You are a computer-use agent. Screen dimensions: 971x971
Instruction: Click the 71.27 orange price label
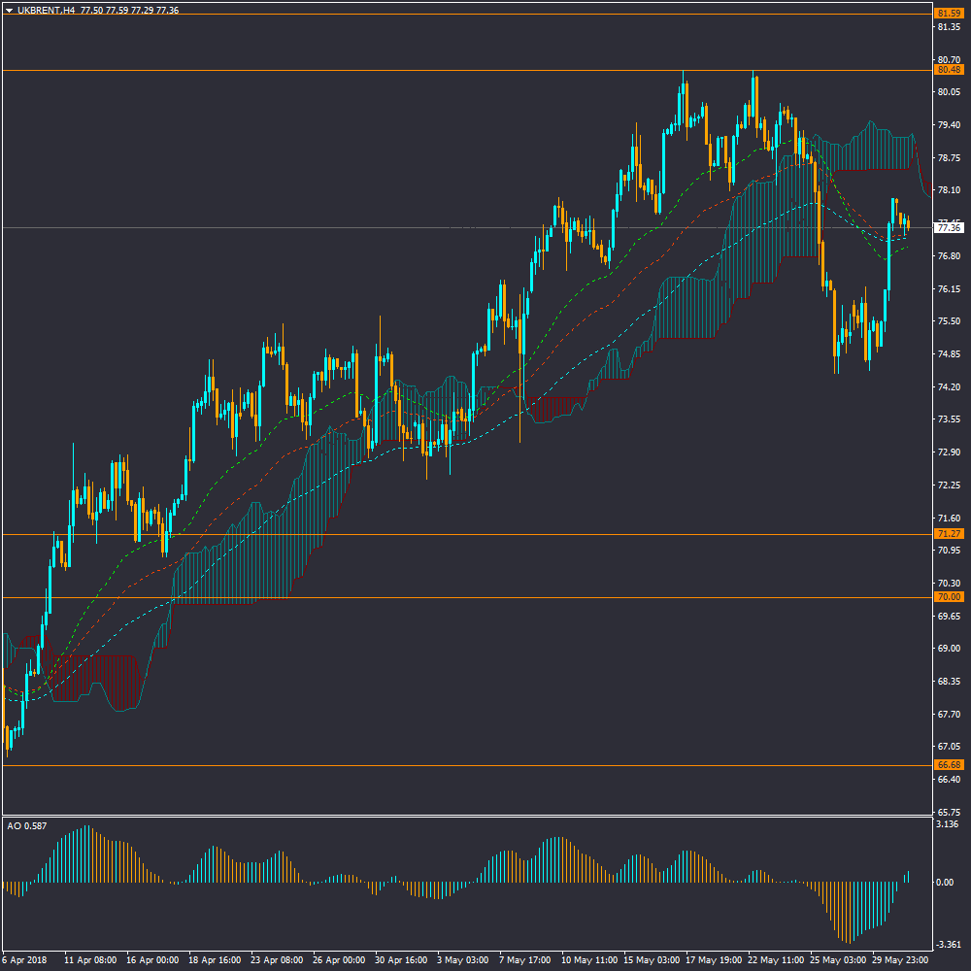pos(948,534)
